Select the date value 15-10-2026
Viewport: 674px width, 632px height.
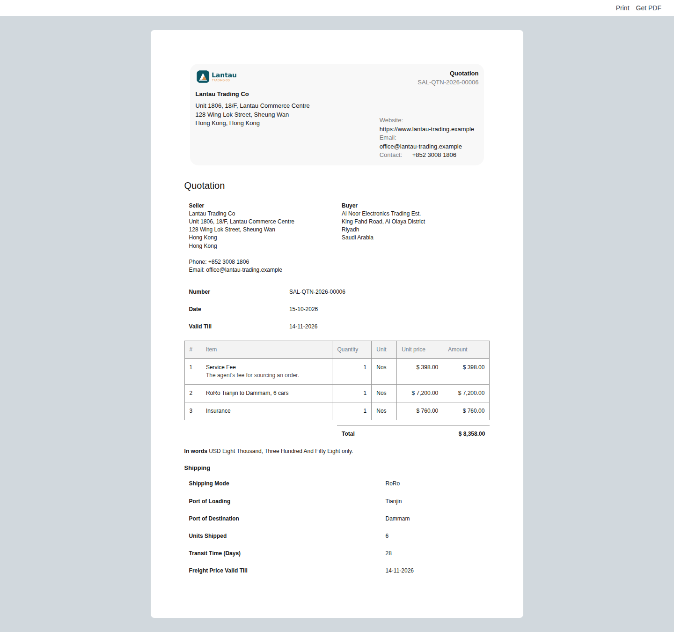pyautogui.click(x=303, y=309)
